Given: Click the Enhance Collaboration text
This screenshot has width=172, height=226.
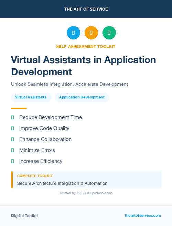Looking at the screenshot, I should click(x=45, y=139).
